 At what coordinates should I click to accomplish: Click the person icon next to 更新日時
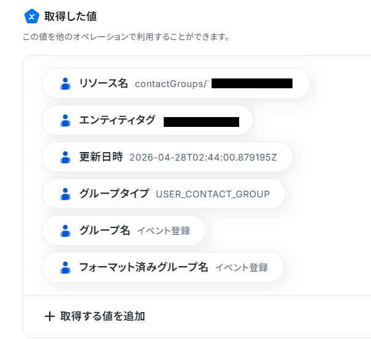tap(65, 158)
